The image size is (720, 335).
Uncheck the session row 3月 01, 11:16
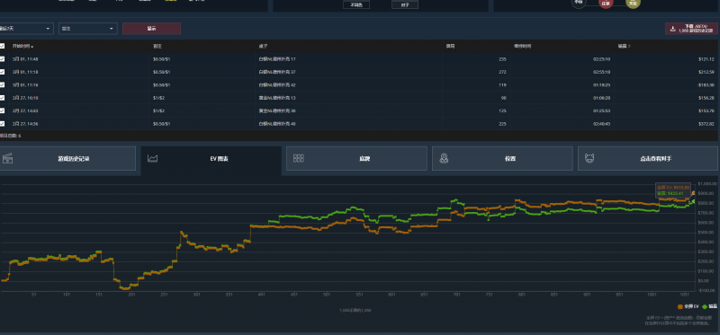[x=3, y=84]
